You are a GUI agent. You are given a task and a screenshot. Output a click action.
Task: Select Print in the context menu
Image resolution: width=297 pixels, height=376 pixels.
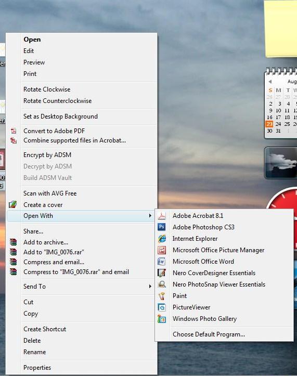click(x=30, y=74)
